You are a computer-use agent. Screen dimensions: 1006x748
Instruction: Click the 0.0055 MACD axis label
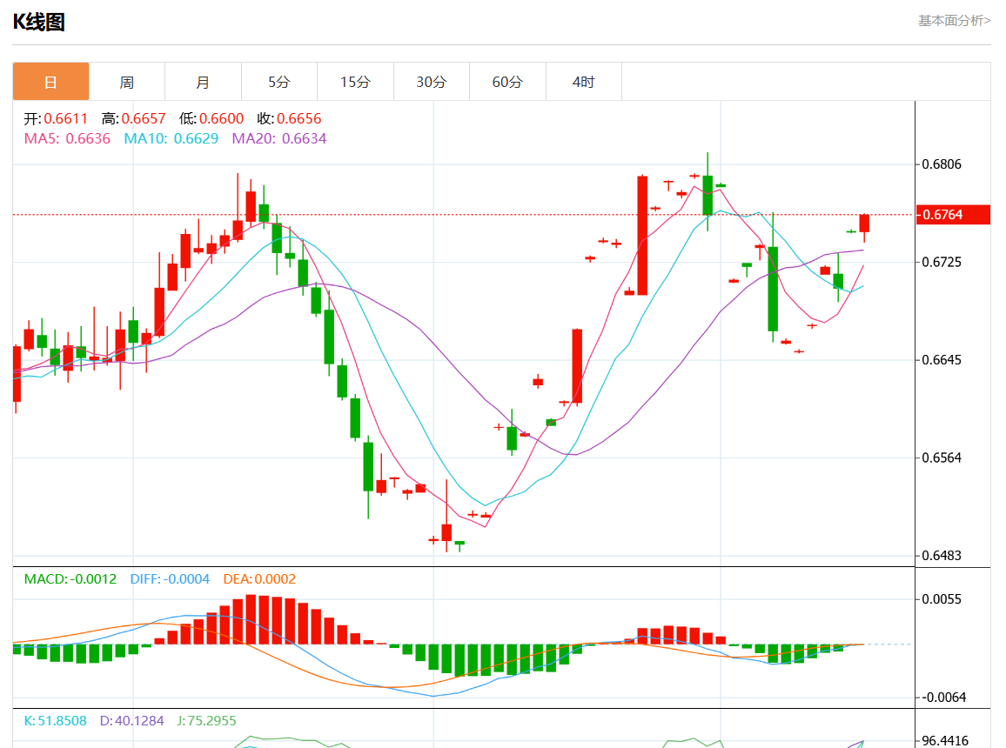coord(942,599)
